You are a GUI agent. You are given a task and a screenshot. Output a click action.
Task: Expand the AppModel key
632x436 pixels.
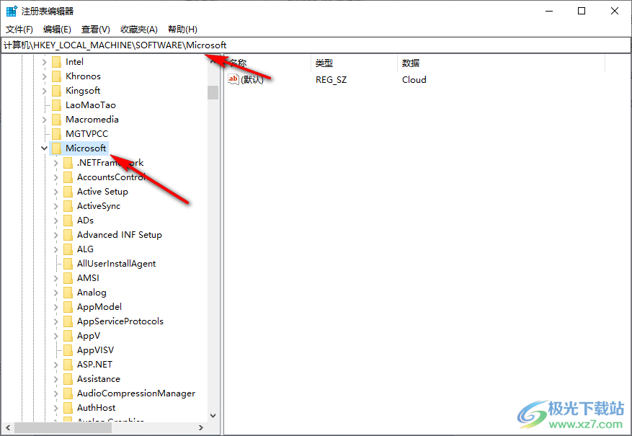point(56,307)
